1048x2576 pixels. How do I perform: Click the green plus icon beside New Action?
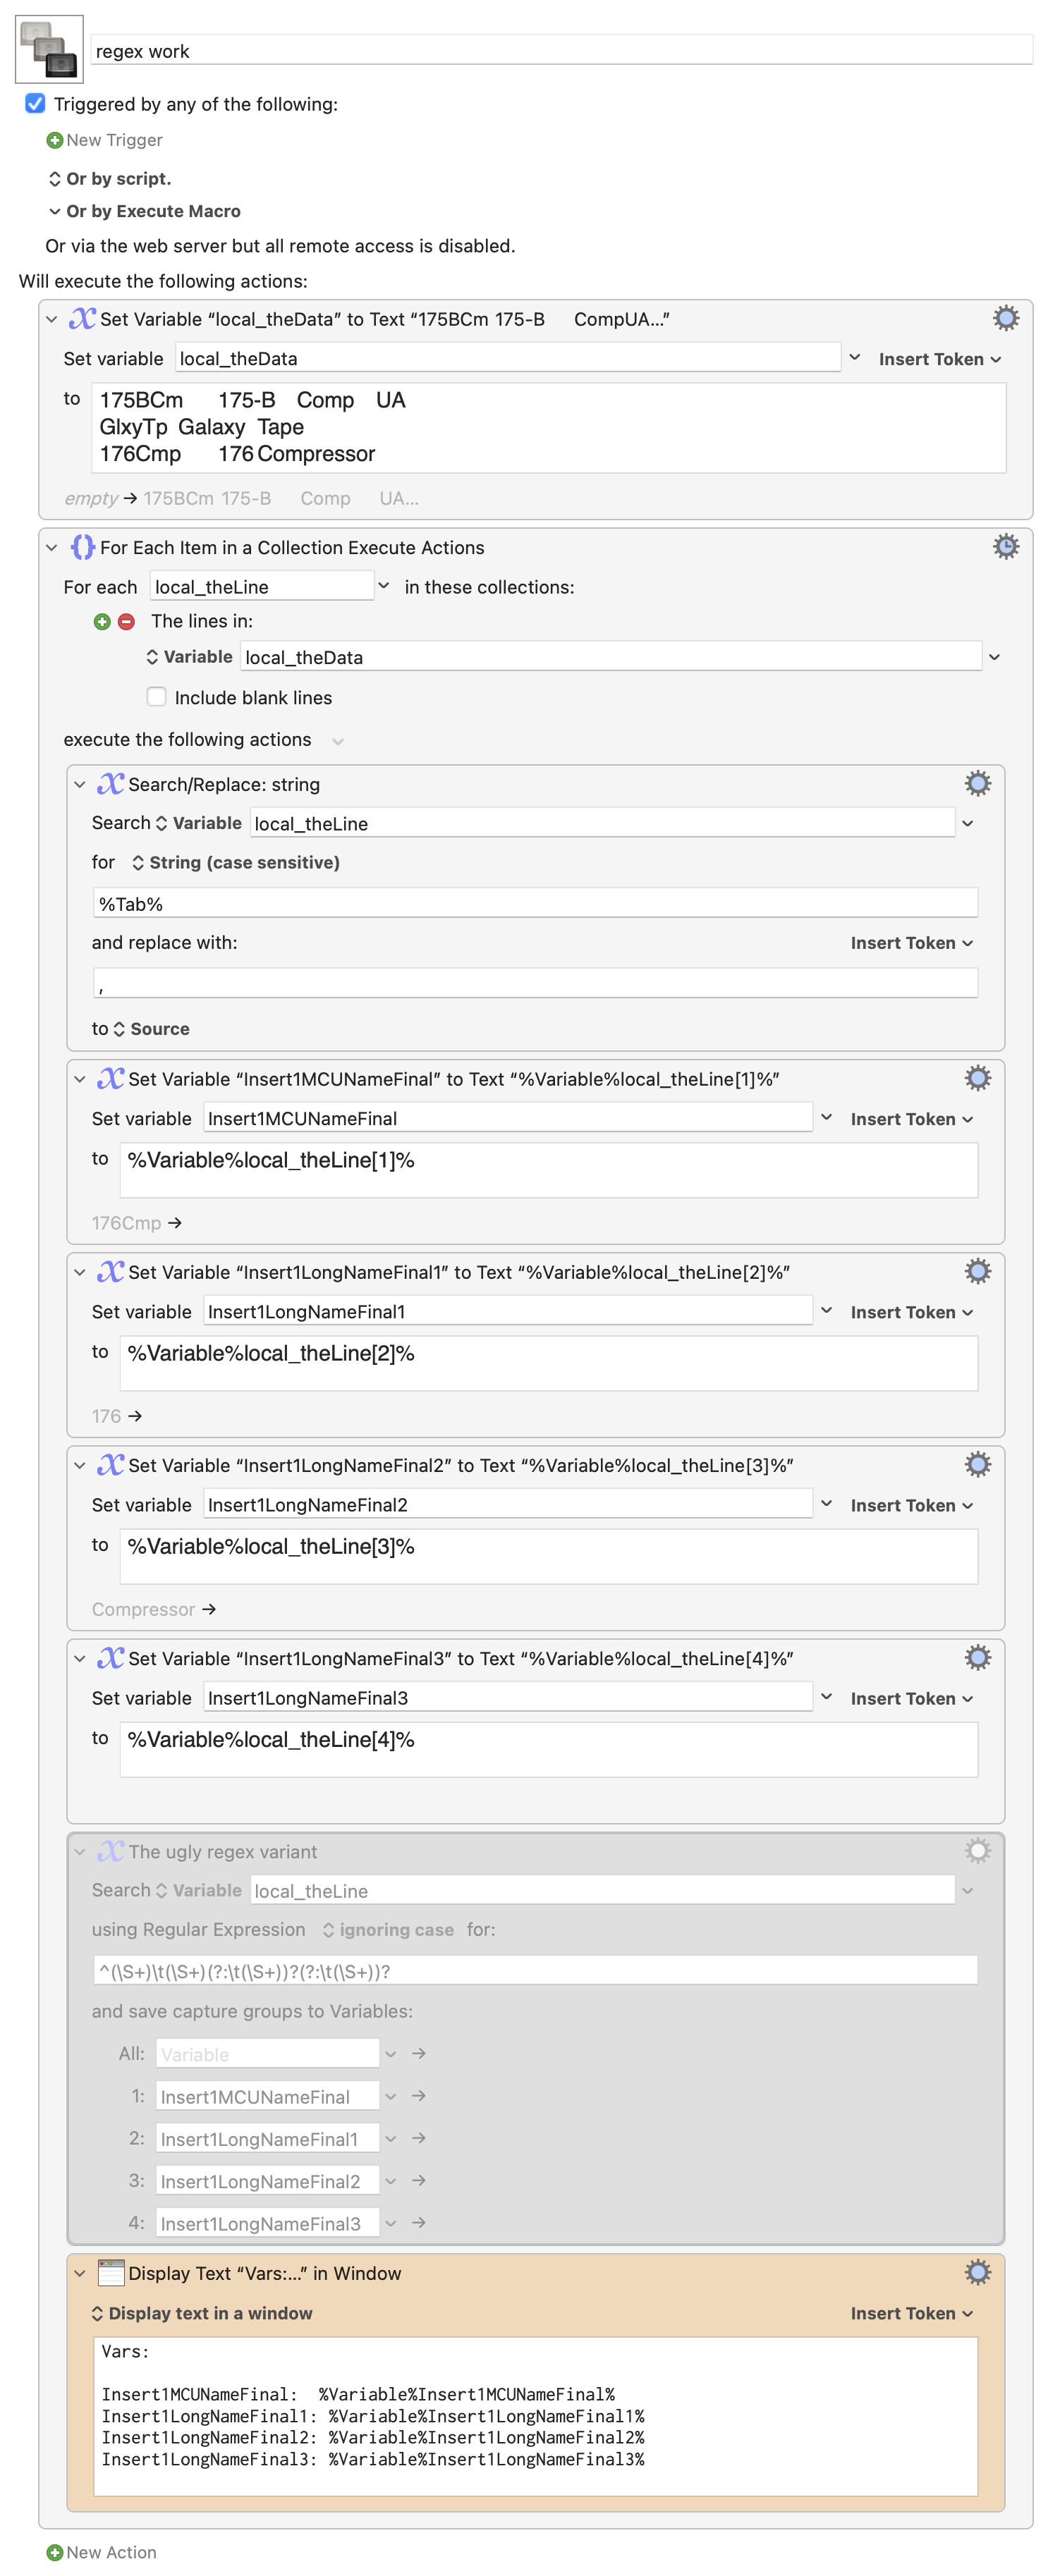point(55,2551)
